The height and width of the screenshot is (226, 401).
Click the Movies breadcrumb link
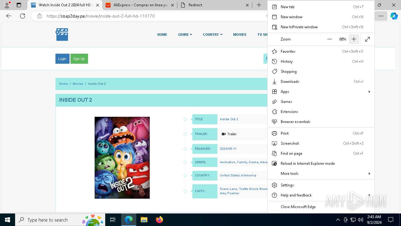tap(78, 84)
